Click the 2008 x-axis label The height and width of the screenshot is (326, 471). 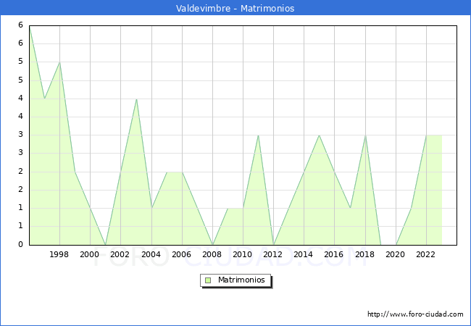click(x=212, y=254)
